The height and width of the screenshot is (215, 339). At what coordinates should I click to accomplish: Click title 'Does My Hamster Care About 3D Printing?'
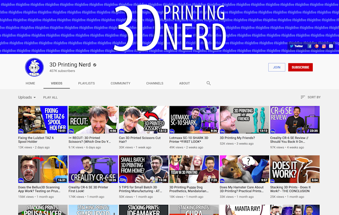click(242, 189)
